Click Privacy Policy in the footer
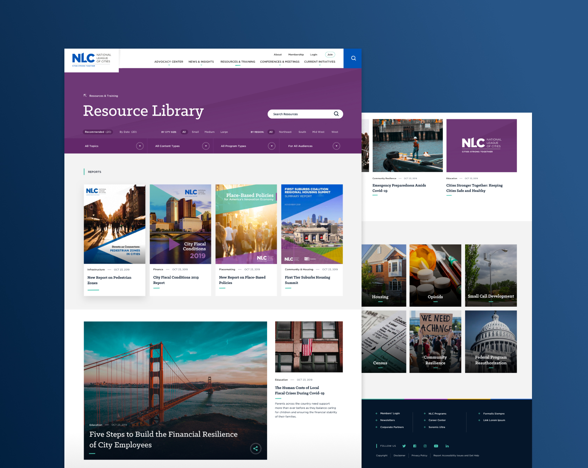This screenshot has width=588, height=468. coord(419,455)
